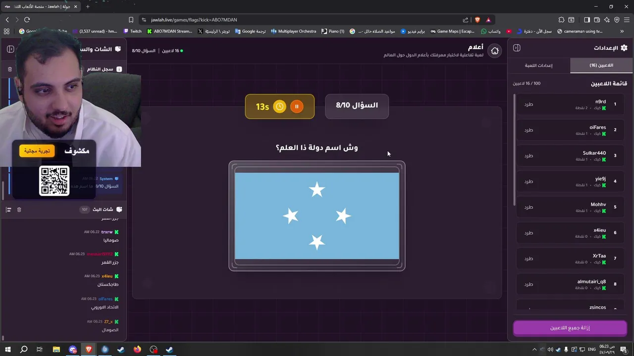The height and width of the screenshot is (356, 634).
Task: Click the player list scrollbar
Action: point(515,149)
